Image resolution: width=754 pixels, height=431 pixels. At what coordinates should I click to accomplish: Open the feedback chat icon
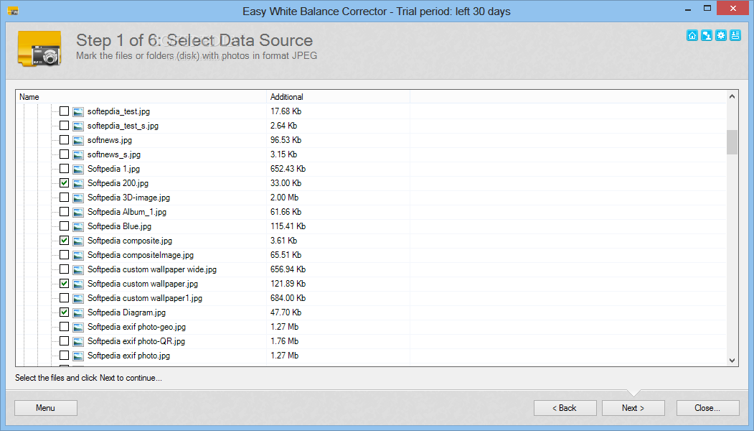(x=707, y=36)
